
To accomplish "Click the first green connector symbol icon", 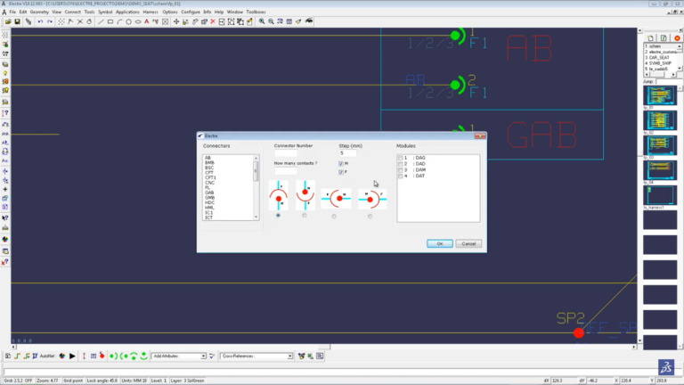I will (113, 356).
